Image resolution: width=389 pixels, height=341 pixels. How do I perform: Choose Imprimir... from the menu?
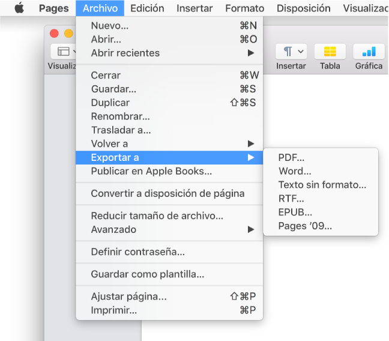pyautogui.click(x=169, y=310)
